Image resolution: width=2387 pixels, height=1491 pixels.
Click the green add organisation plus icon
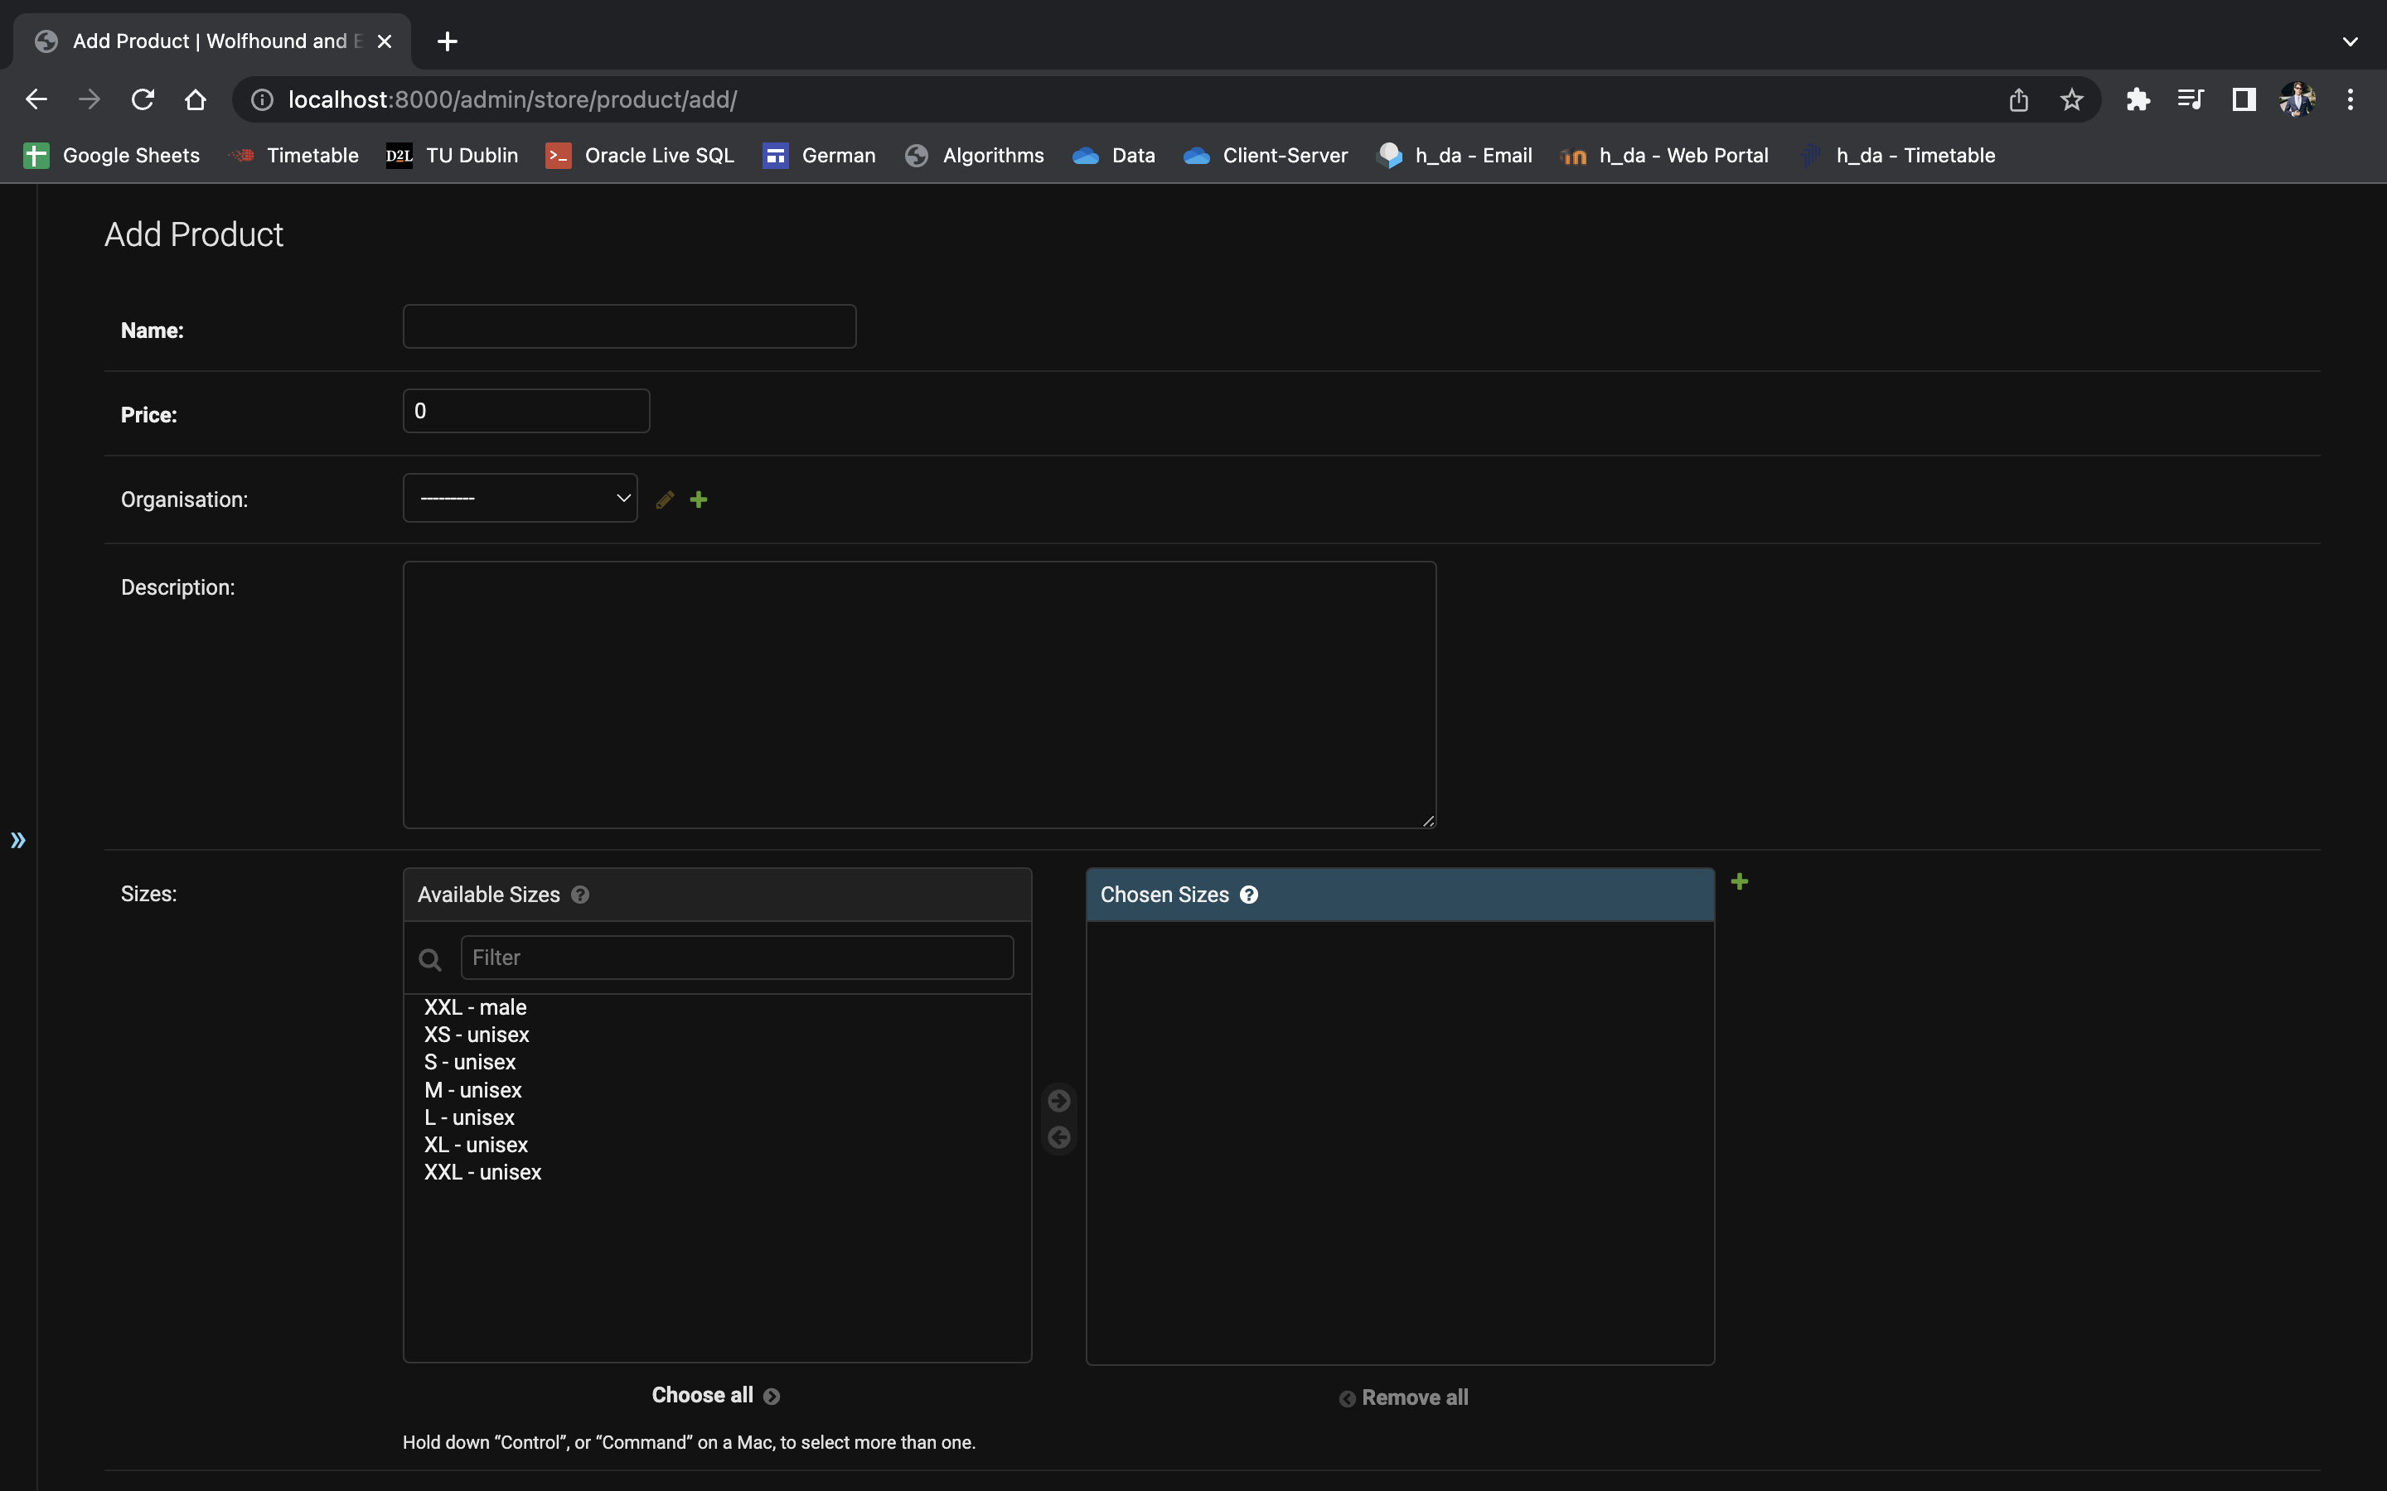[699, 500]
